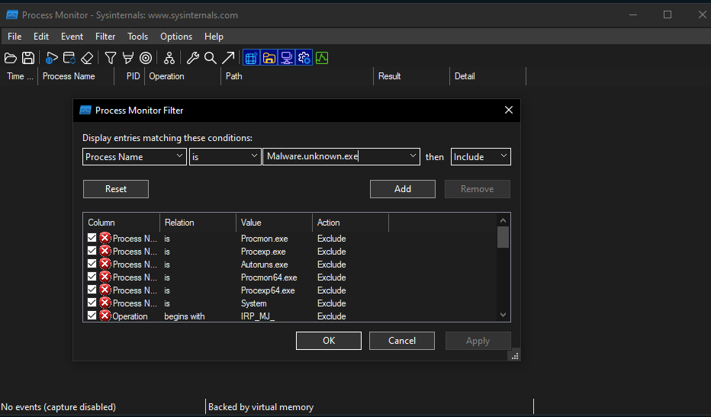Toggle Show Network Activity icon
Screen dimensions: 711x417
pos(287,58)
